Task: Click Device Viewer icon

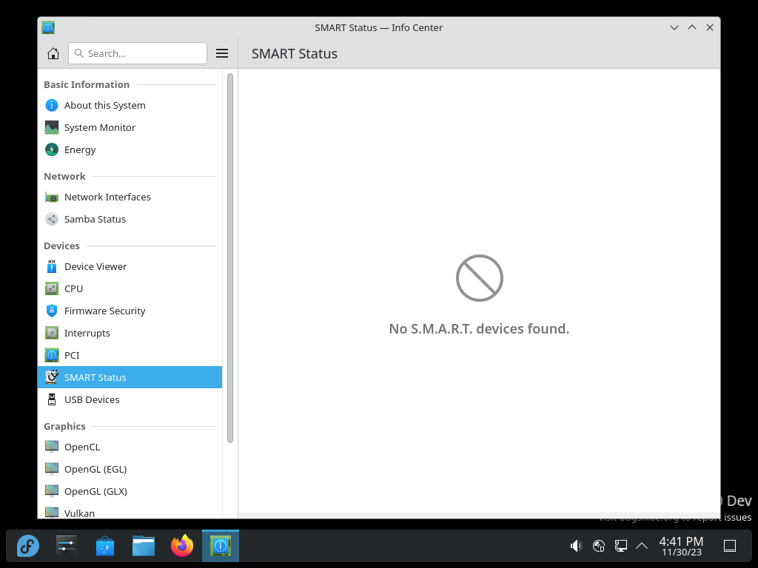Action: pyautogui.click(x=52, y=266)
